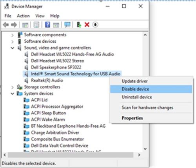
Task: Expand the Storage controllers node
Action: [13, 87]
